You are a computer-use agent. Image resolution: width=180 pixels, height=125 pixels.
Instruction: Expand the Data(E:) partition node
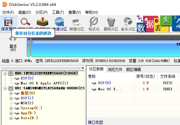[11, 118]
